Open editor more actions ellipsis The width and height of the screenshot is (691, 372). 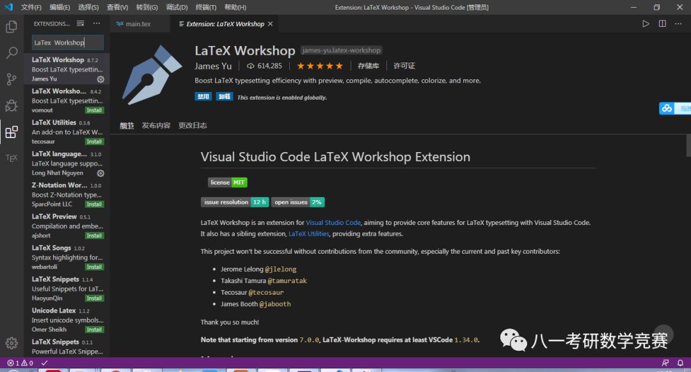tap(678, 24)
